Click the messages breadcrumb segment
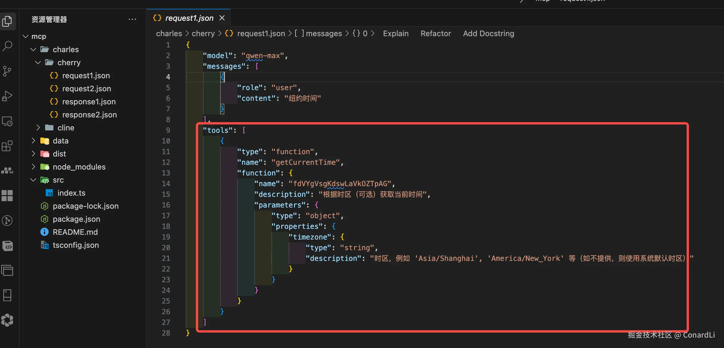Viewport: 724px width, 348px height. pos(323,33)
